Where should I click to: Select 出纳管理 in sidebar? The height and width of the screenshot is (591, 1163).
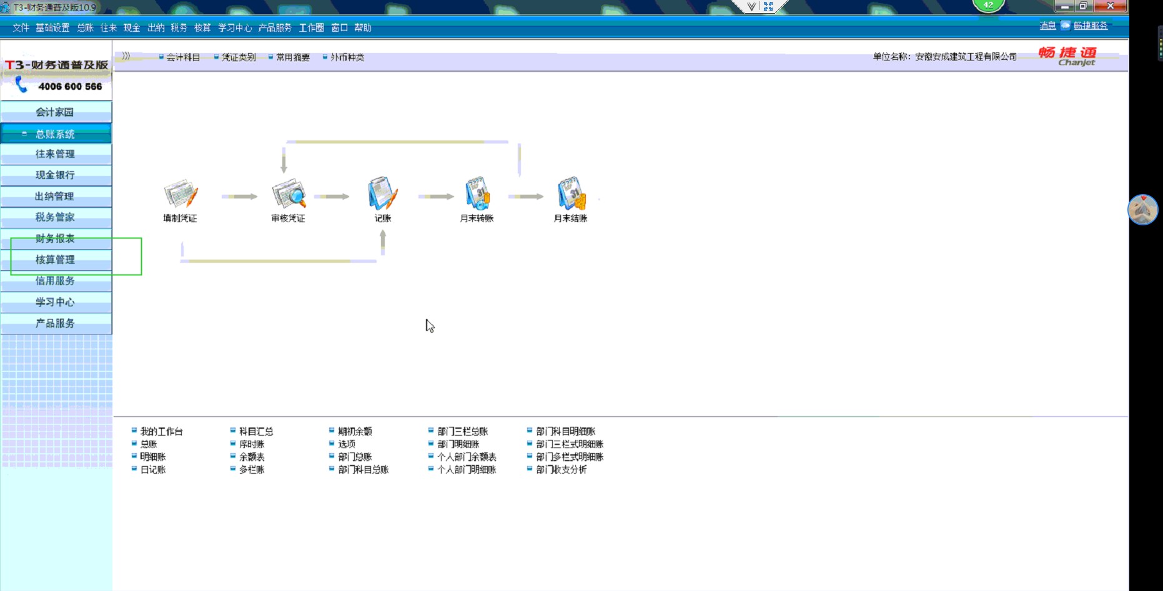click(x=56, y=196)
